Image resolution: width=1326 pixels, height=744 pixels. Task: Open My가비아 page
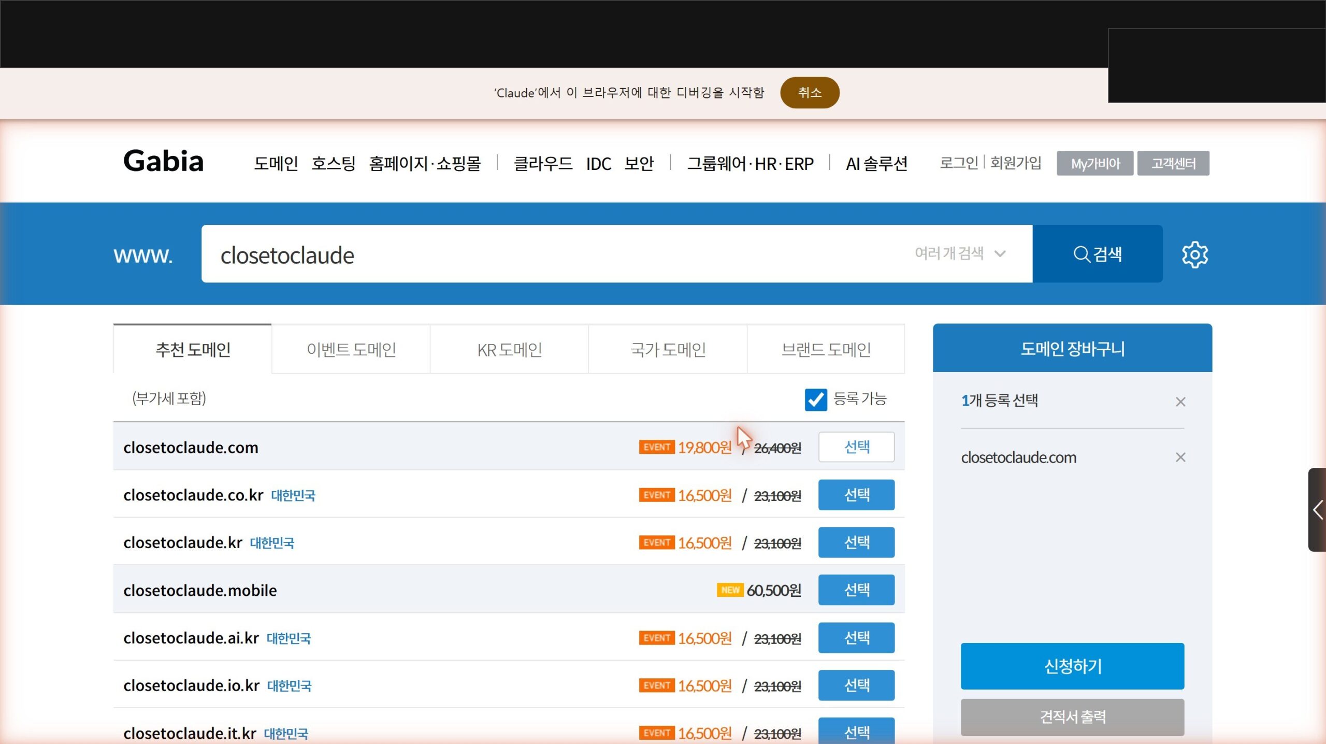tap(1095, 163)
